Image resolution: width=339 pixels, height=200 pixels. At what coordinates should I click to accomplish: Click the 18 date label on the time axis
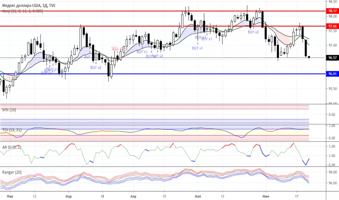[102, 196]
